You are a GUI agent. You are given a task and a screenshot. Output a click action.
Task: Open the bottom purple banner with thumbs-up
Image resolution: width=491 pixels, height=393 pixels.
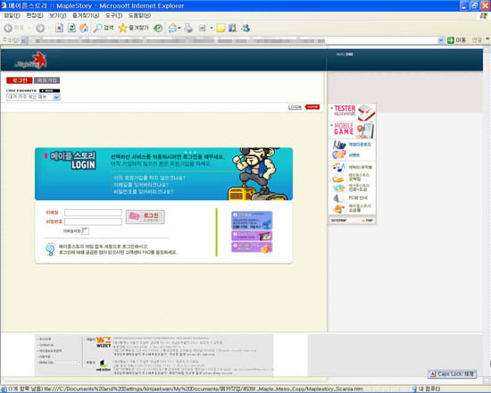[252, 247]
